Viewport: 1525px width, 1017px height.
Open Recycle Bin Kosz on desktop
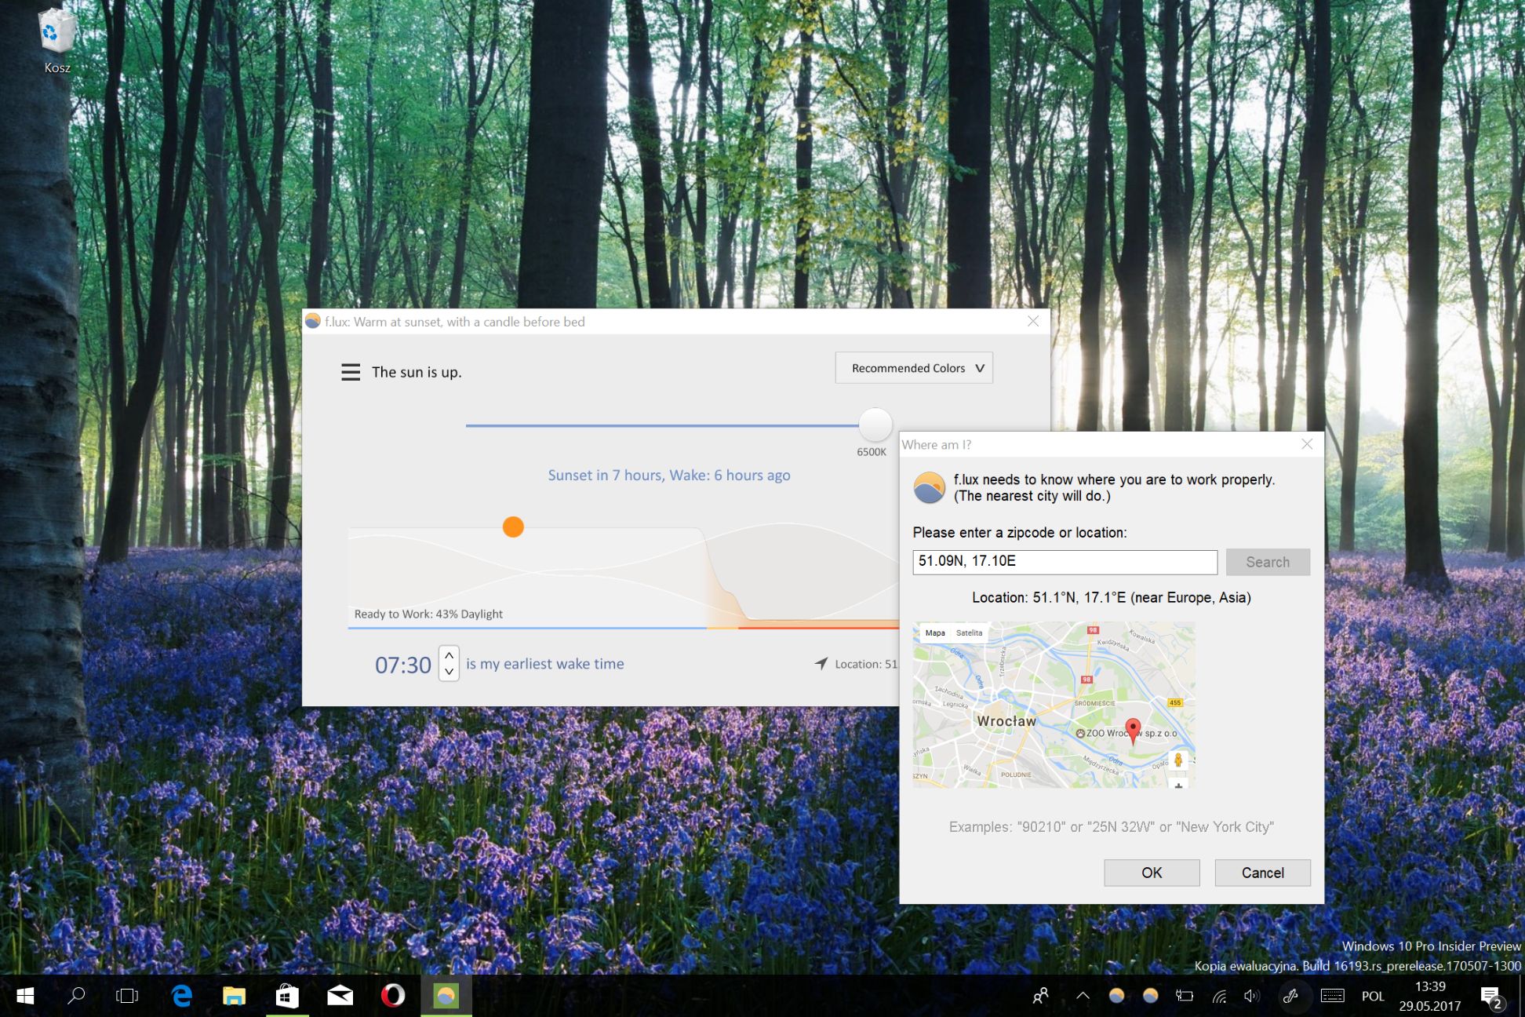[57, 39]
